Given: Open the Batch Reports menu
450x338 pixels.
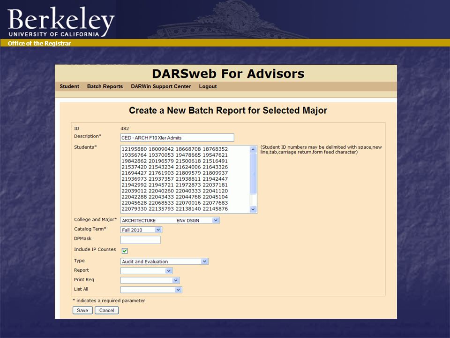Looking at the screenshot, I should [x=105, y=86].
